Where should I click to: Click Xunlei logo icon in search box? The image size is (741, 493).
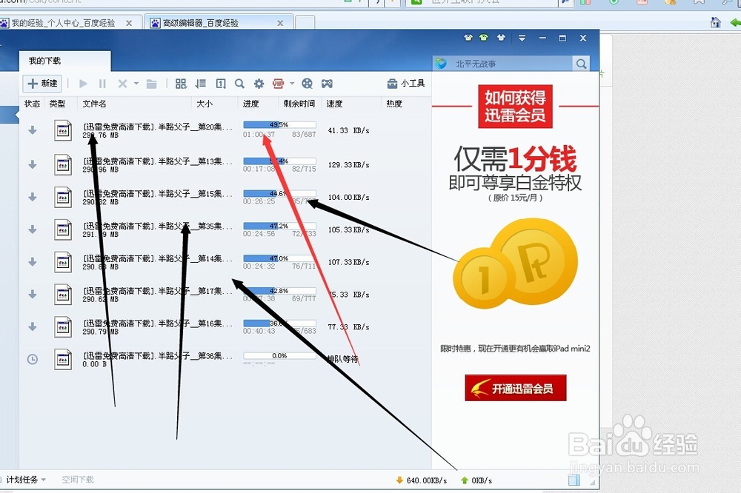tap(441, 64)
